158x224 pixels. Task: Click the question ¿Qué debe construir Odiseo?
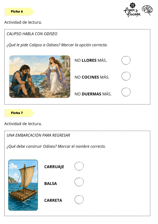(56, 146)
